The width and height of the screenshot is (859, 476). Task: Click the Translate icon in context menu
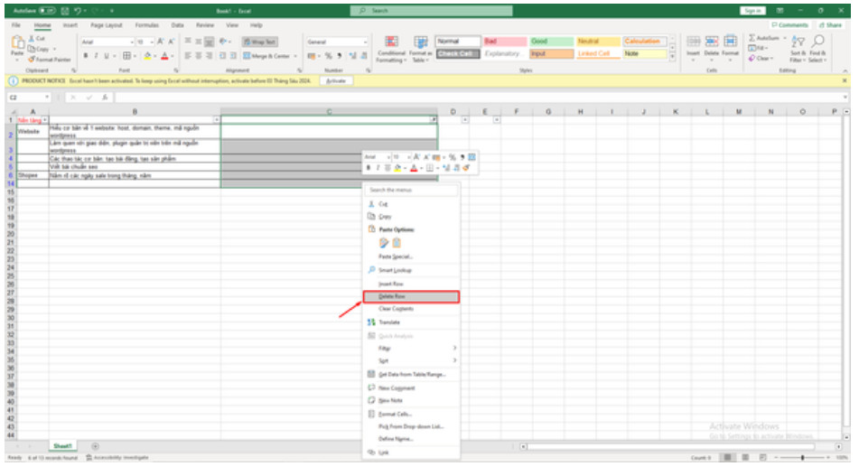371,322
